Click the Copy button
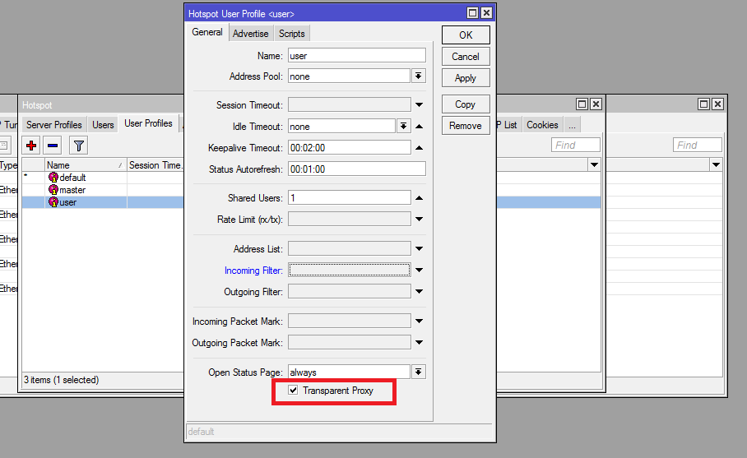Viewport: 747px width, 458px height. (x=466, y=104)
